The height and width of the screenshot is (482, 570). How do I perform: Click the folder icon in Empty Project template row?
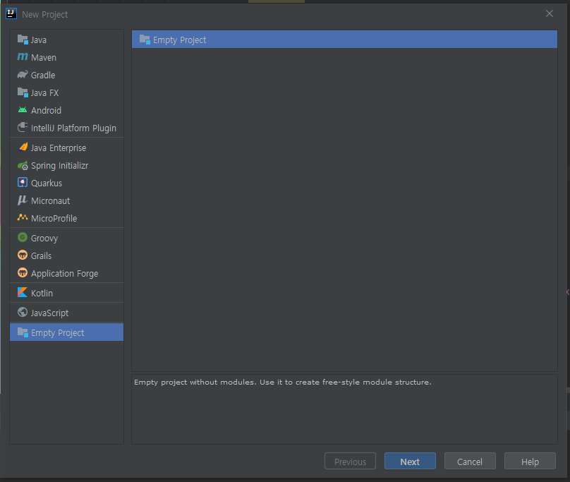tap(145, 40)
